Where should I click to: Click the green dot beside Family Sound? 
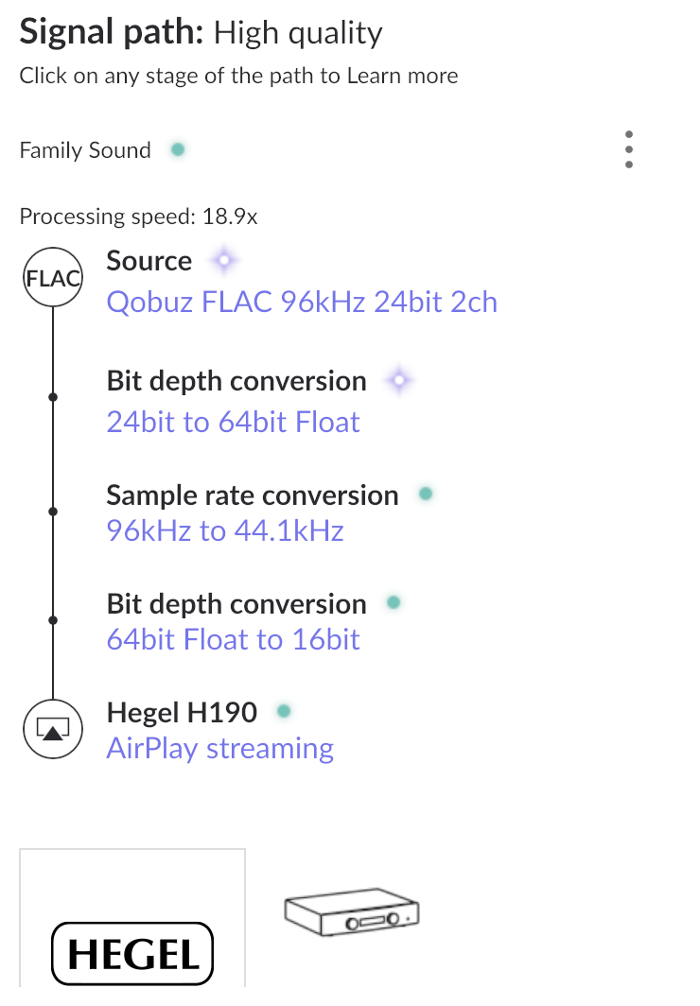point(177,149)
